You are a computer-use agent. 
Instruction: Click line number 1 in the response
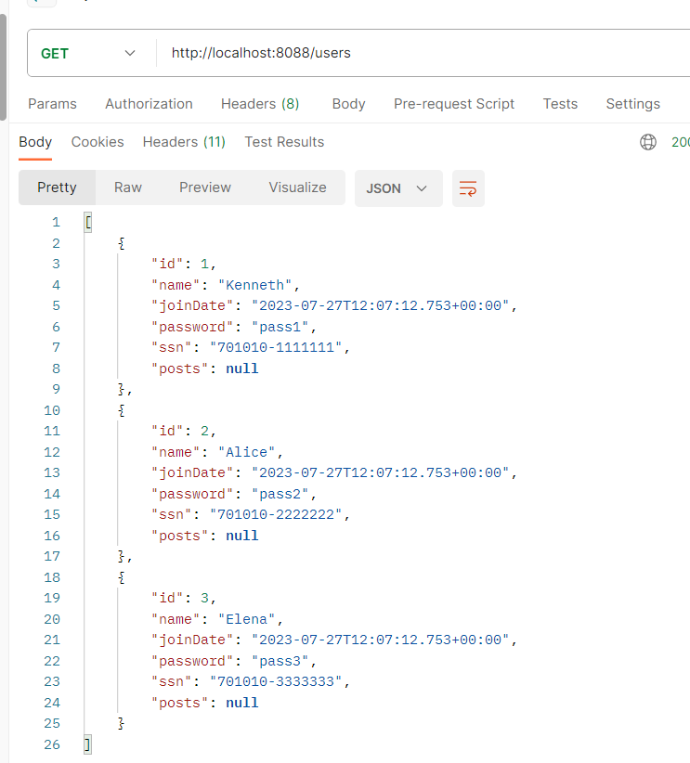56,223
